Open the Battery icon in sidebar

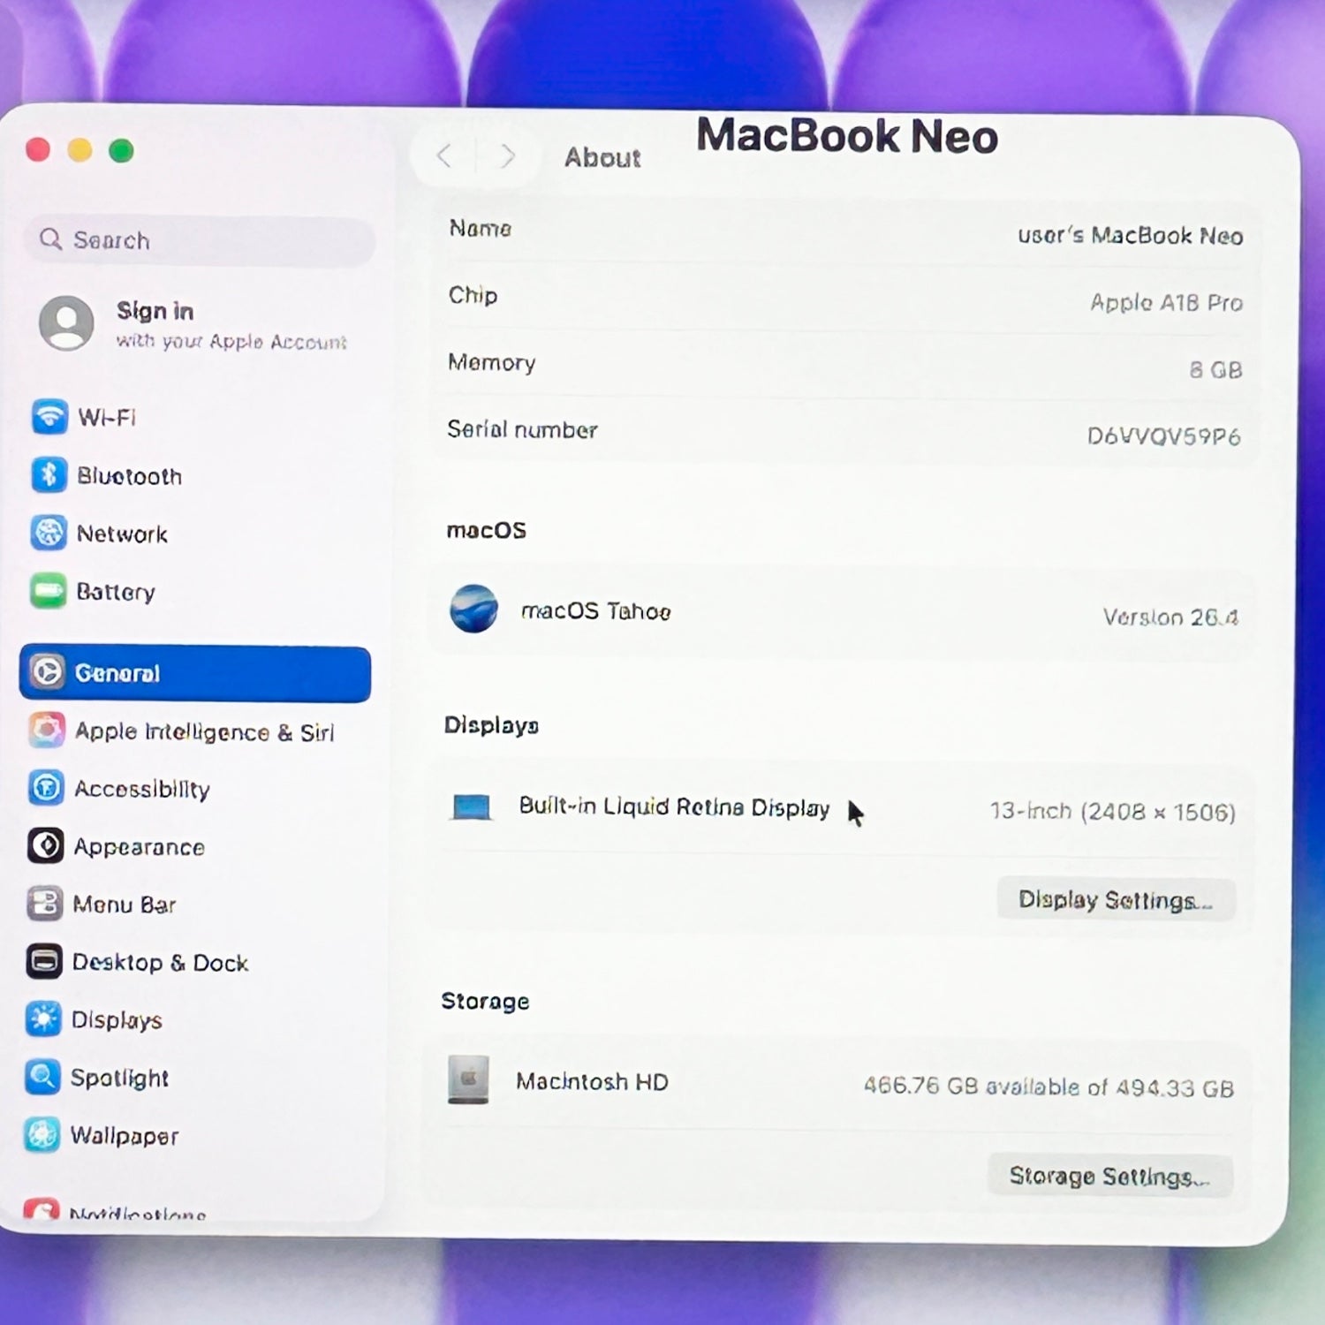48,592
